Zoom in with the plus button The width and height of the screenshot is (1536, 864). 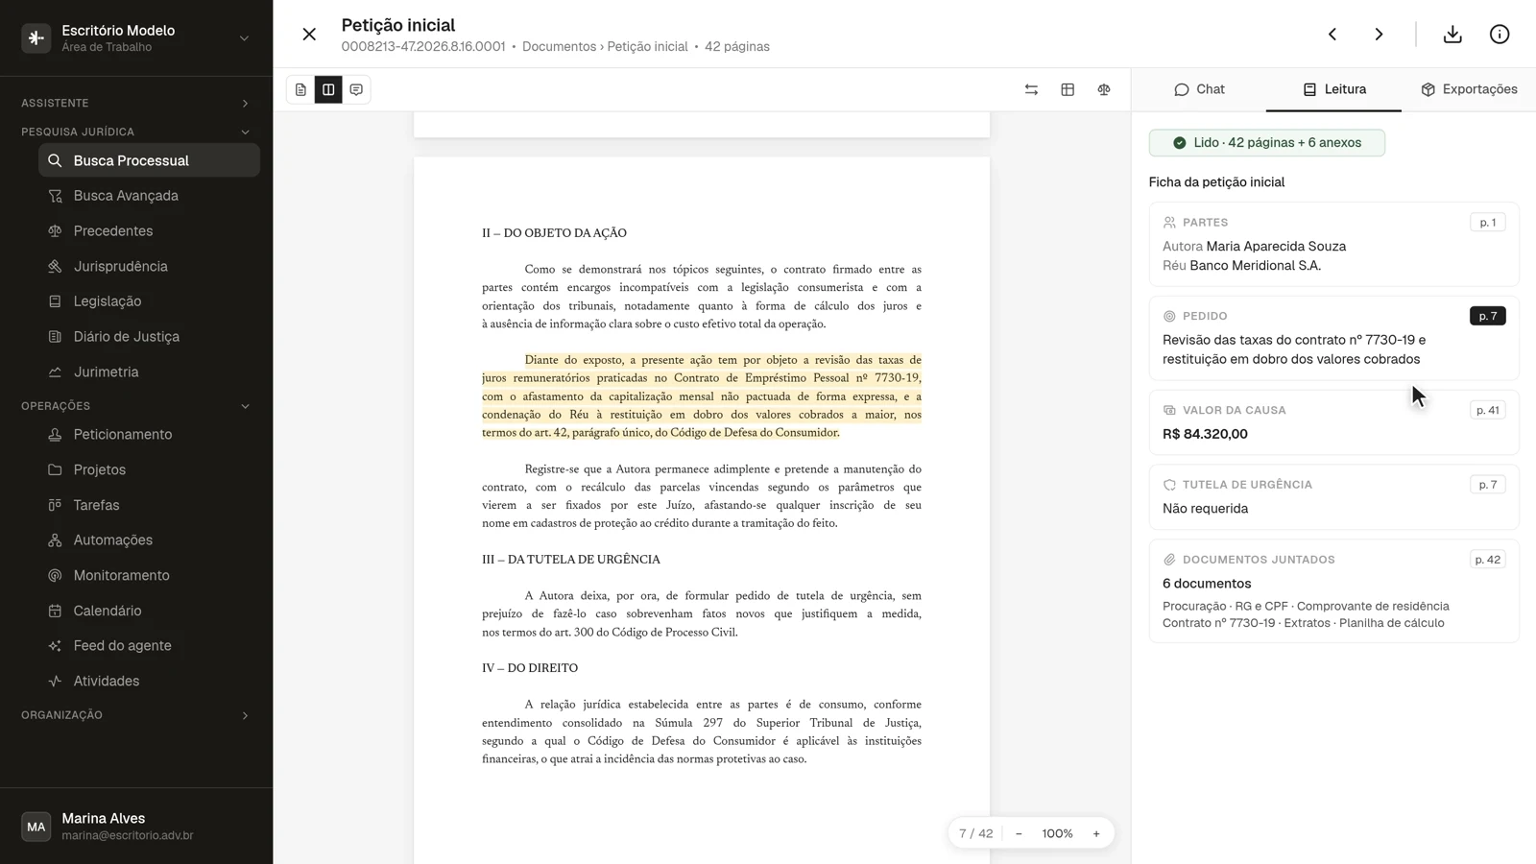pyautogui.click(x=1096, y=833)
